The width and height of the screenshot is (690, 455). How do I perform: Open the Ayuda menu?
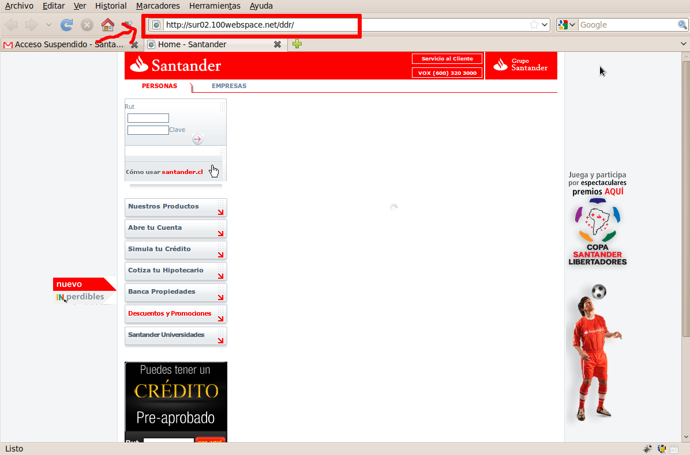[261, 6]
